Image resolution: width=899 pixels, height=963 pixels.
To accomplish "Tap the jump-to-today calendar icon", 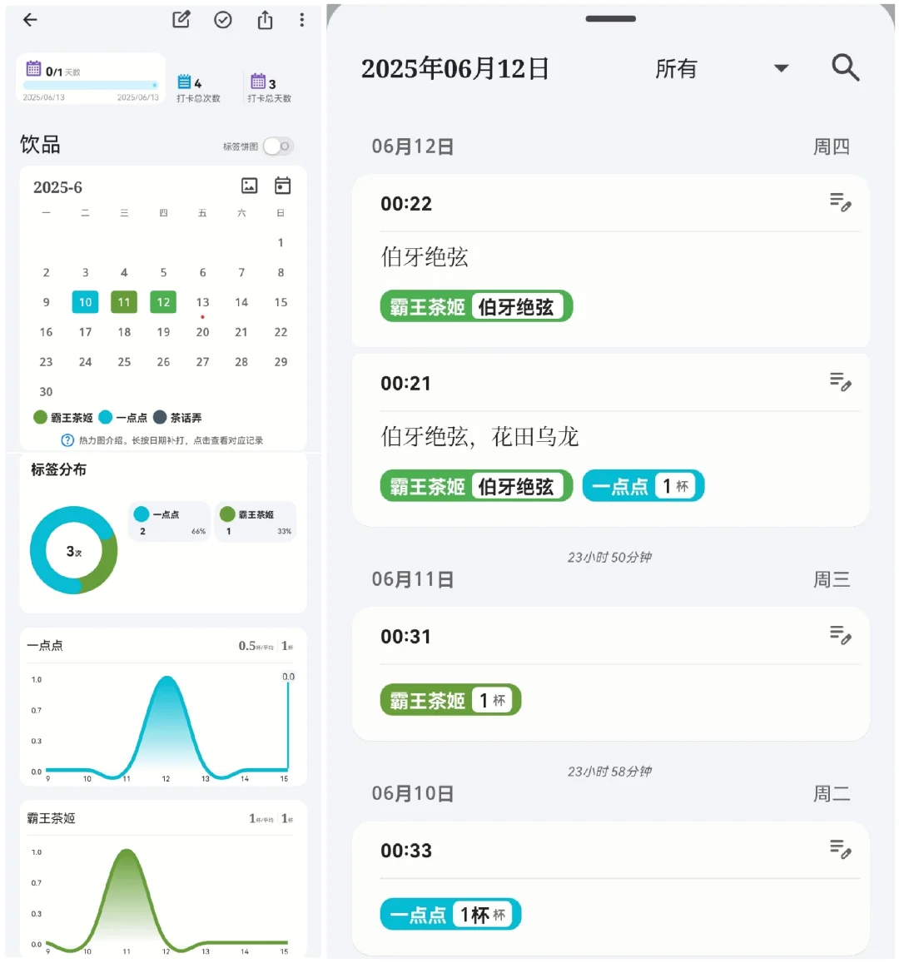I will click(282, 186).
